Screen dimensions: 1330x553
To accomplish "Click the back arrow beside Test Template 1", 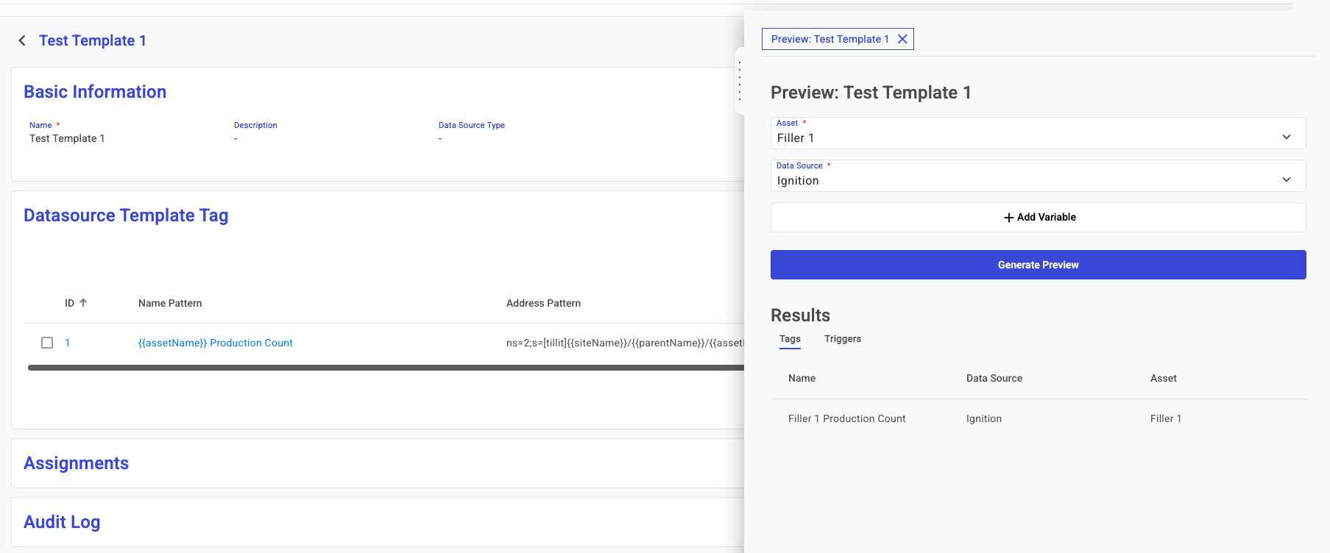I will click(x=22, y=40).
